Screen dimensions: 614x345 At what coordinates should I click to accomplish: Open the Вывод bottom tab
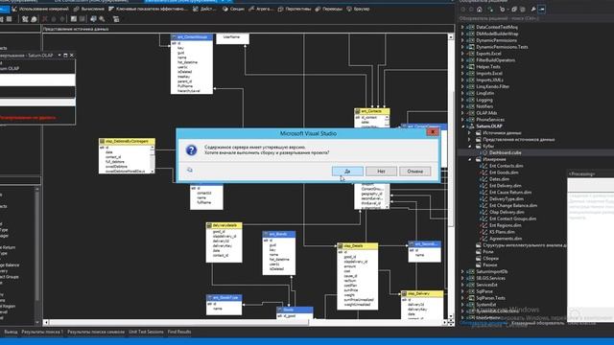(x=11, y=333)
